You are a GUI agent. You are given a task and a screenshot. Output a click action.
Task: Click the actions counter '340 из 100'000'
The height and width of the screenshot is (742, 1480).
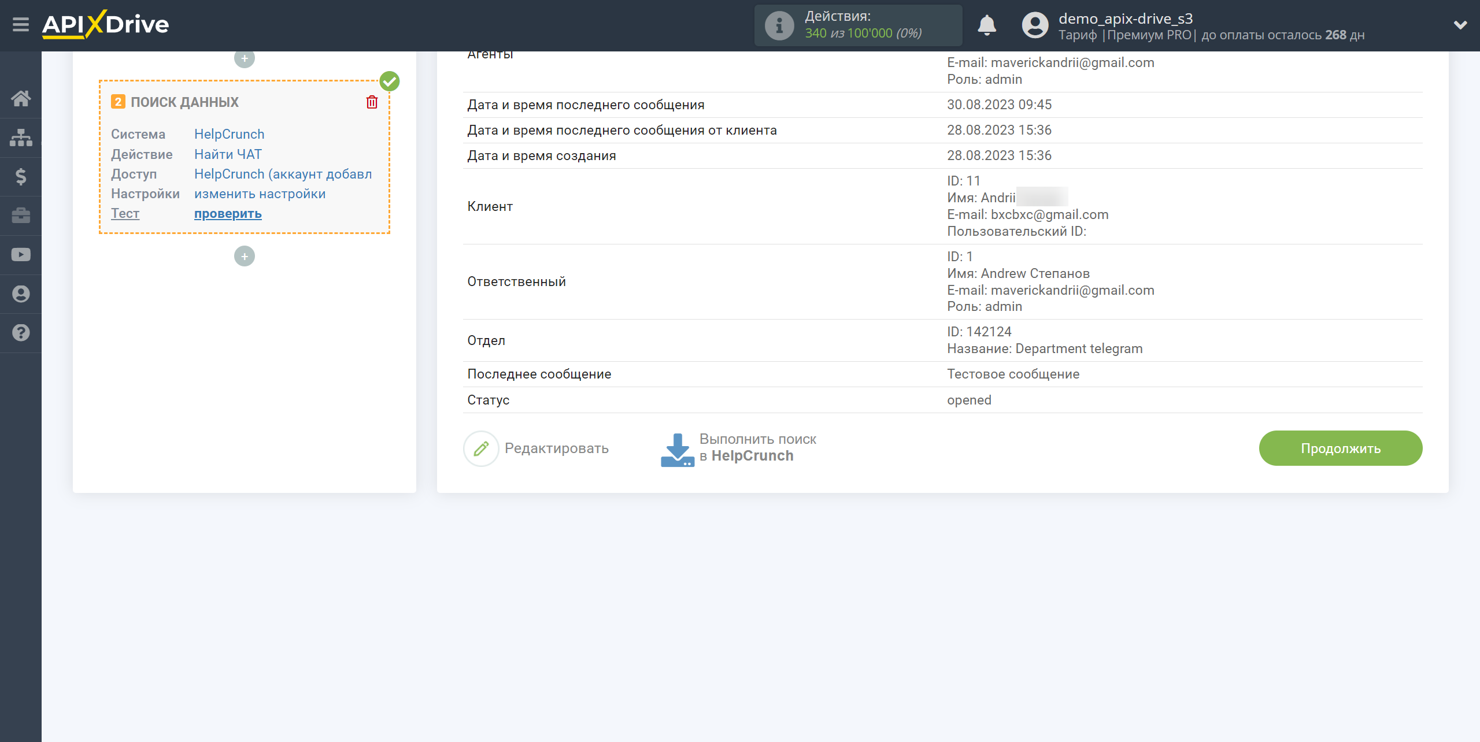point(849,34)
